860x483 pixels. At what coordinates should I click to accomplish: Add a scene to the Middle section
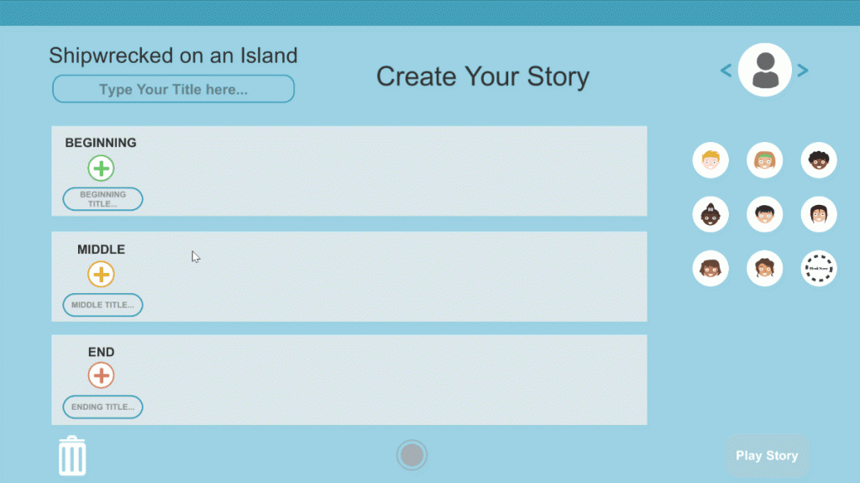tap(101, 274)
